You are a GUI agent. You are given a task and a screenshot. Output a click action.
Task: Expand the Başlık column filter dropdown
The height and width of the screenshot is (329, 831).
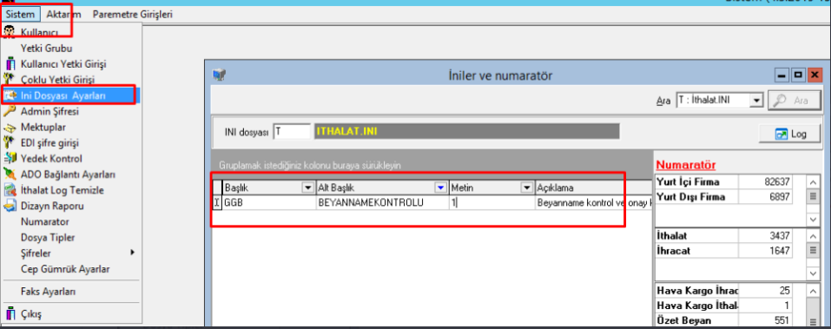[307, 188]
